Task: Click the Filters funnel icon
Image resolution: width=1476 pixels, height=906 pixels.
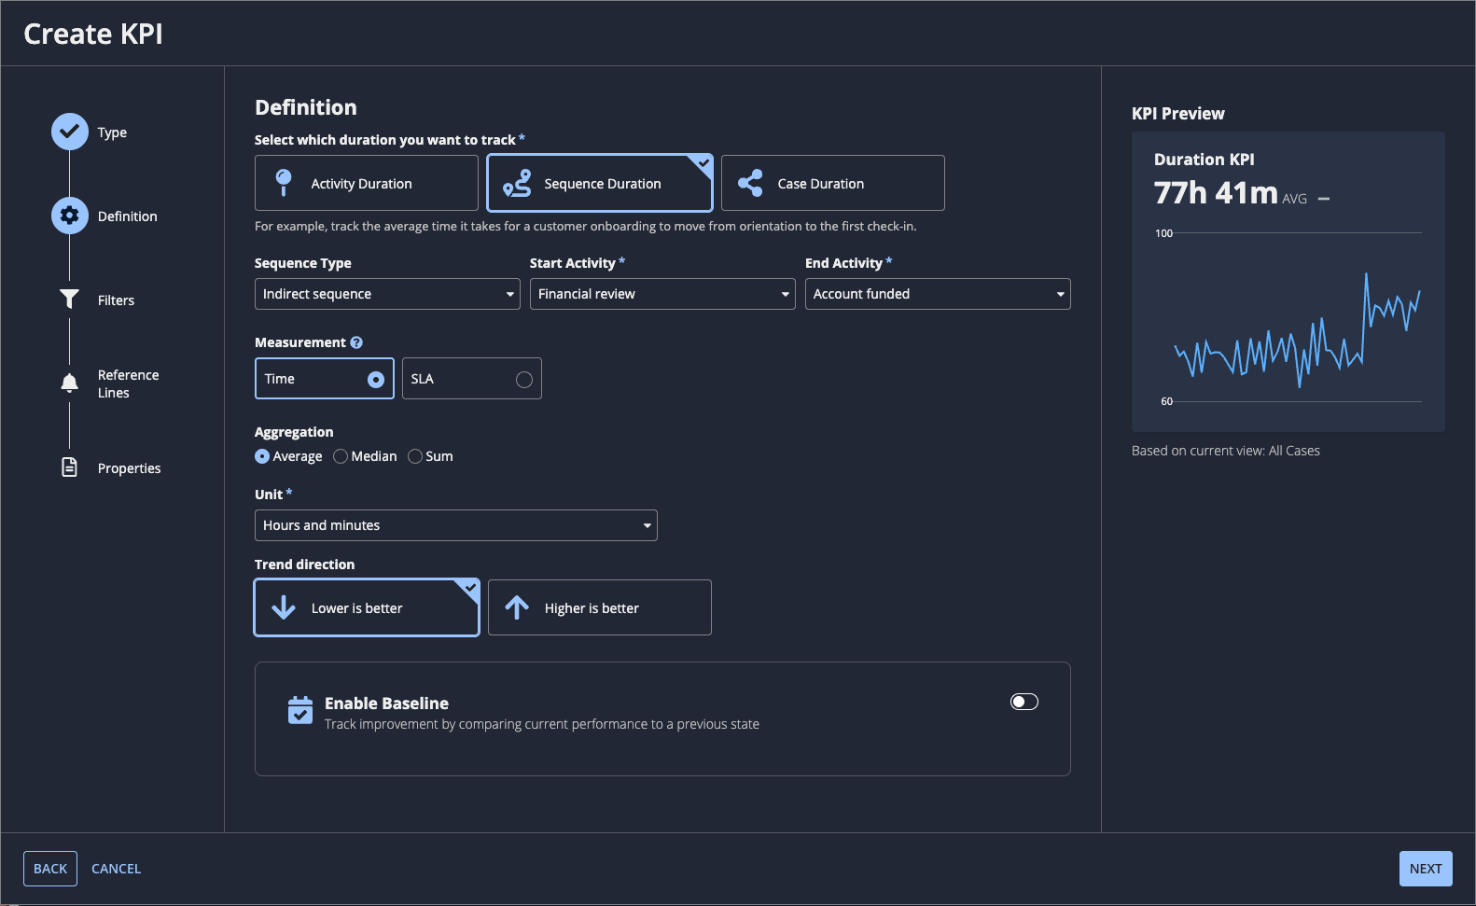Action: 69,299
